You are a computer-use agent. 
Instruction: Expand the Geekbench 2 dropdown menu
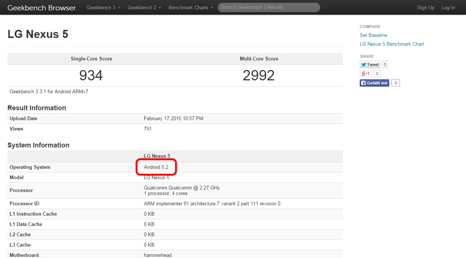coord(144,7)
